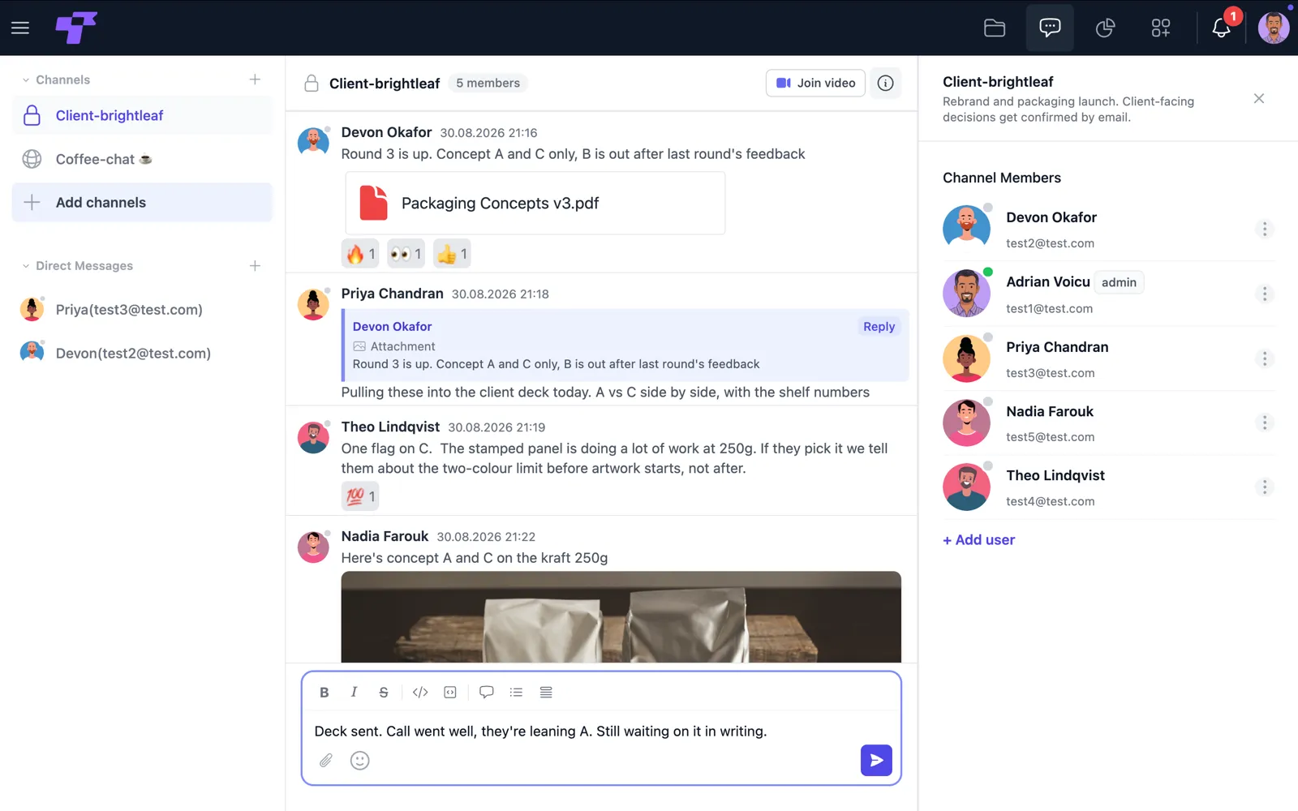This screenshot has width=1298, height=811.
Task: Toggle the thumbs up reaction
Action: coord(452,254)
